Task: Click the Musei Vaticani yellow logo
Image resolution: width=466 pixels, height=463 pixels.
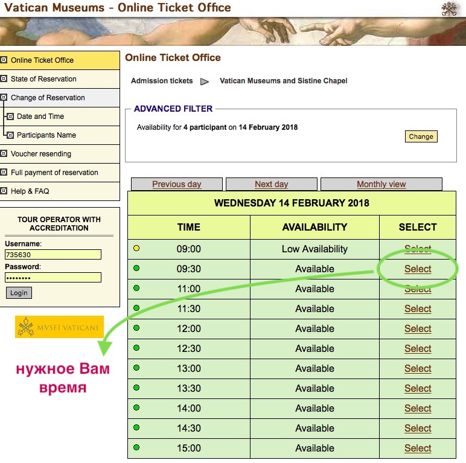Action: (x=60, y=327)
